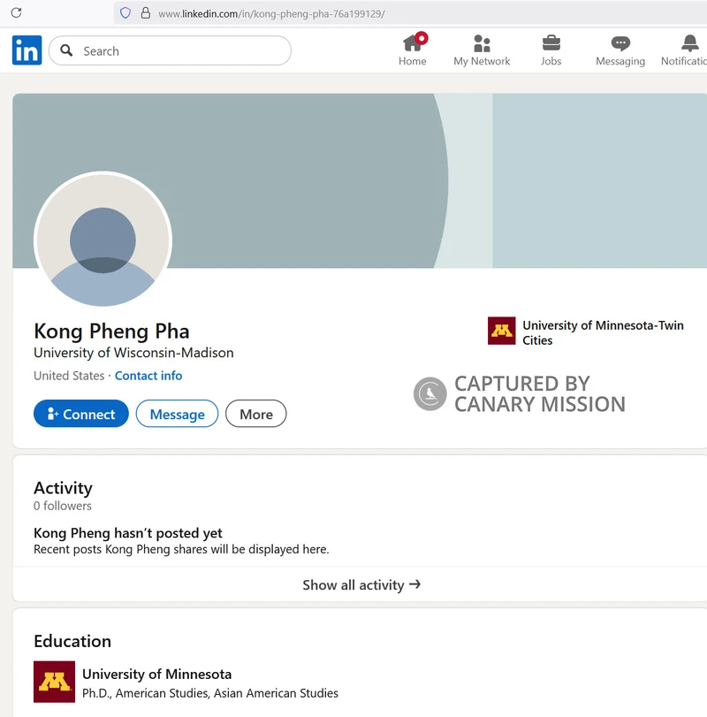Open the Home feed icon
This screenshot has width=707, height=717.
(x=413, y=43)
